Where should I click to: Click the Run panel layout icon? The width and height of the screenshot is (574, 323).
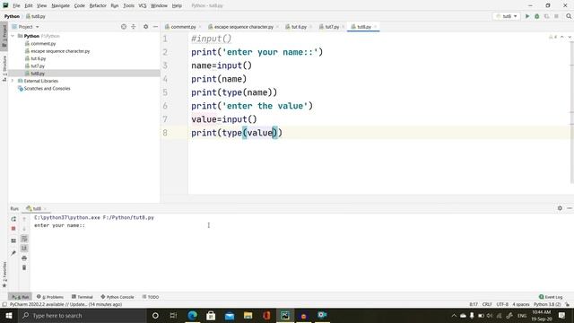[13, 240]
